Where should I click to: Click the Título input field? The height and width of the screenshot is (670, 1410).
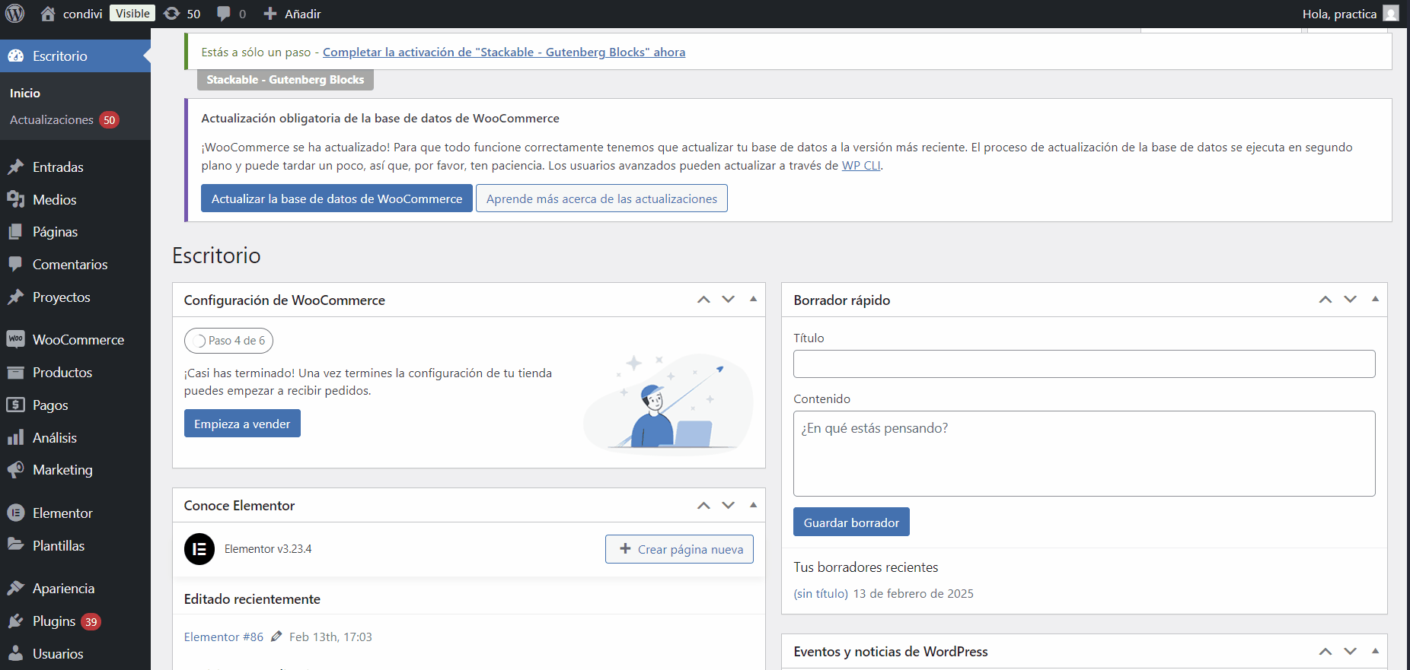(x=1083, y=364)
